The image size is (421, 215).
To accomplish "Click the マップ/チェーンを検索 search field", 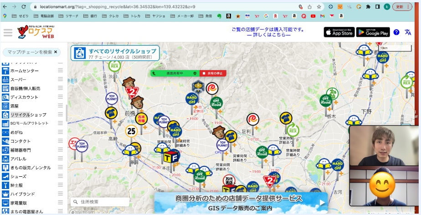I will [x=30, y=52].
